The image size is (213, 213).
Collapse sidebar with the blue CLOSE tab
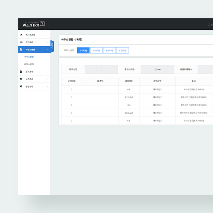coord(52,46)
